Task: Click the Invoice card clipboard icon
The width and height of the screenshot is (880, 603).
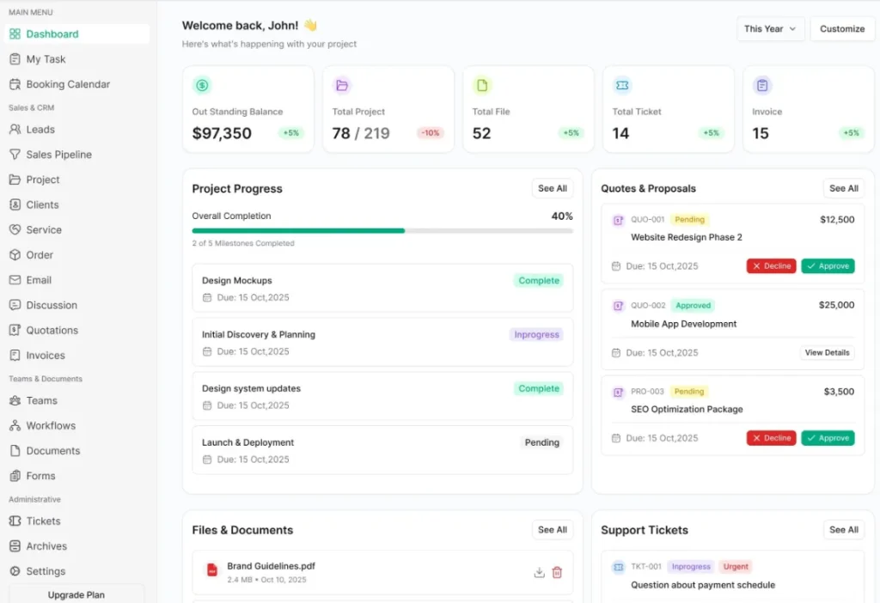Action: point(762,85)
